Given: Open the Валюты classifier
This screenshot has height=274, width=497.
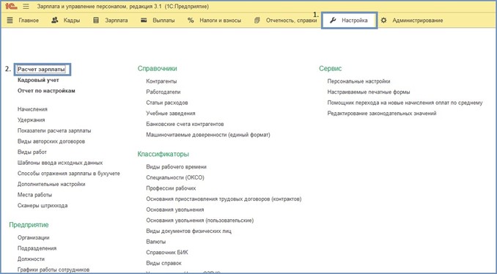Looking at the screenshot, I should (x=155, y=242).
